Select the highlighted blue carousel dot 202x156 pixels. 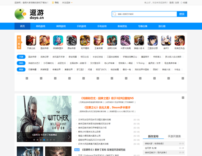(44, 140)
